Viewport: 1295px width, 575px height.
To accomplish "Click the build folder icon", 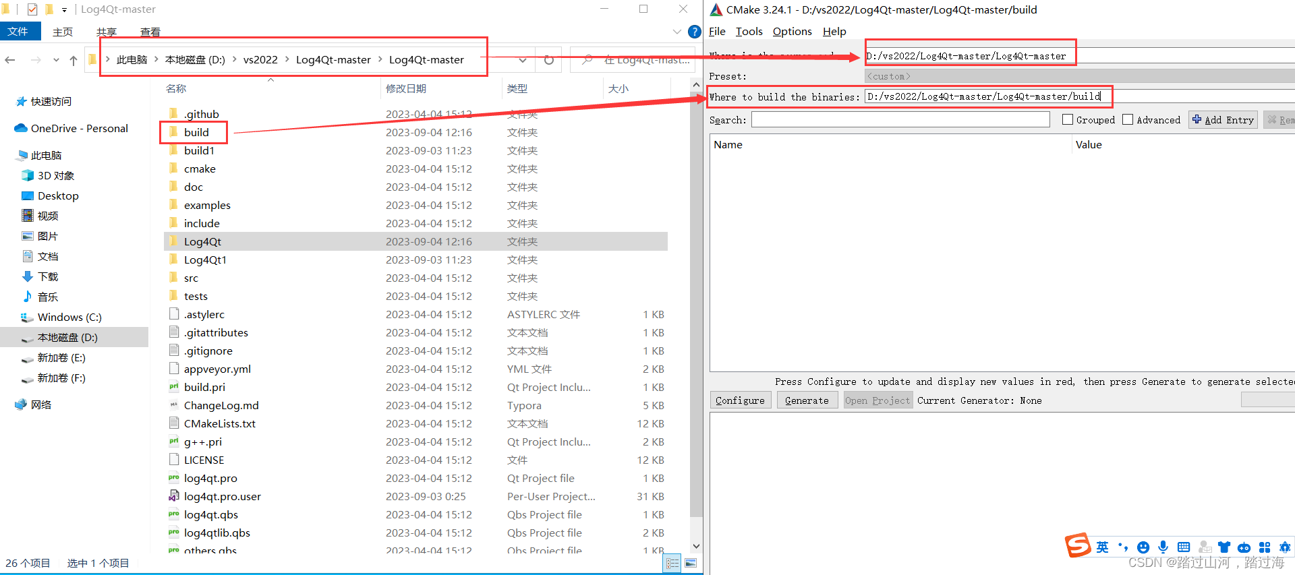I will tap(174, 131).
